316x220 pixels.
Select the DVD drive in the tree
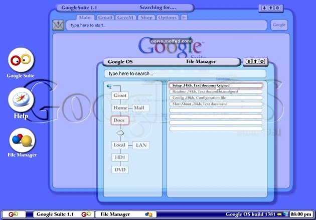(120, 170)
